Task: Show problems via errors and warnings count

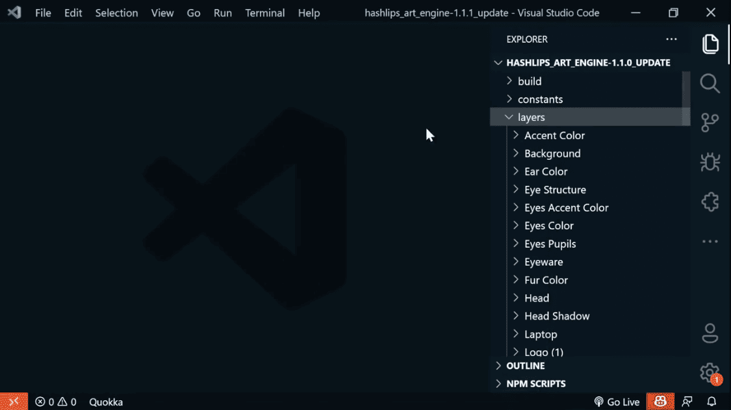Action: pyautogui.click(x=55, y=402)
